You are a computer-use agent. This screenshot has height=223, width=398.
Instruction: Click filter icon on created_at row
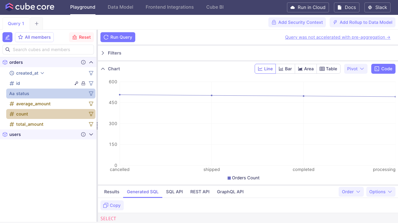coord(91,73)
